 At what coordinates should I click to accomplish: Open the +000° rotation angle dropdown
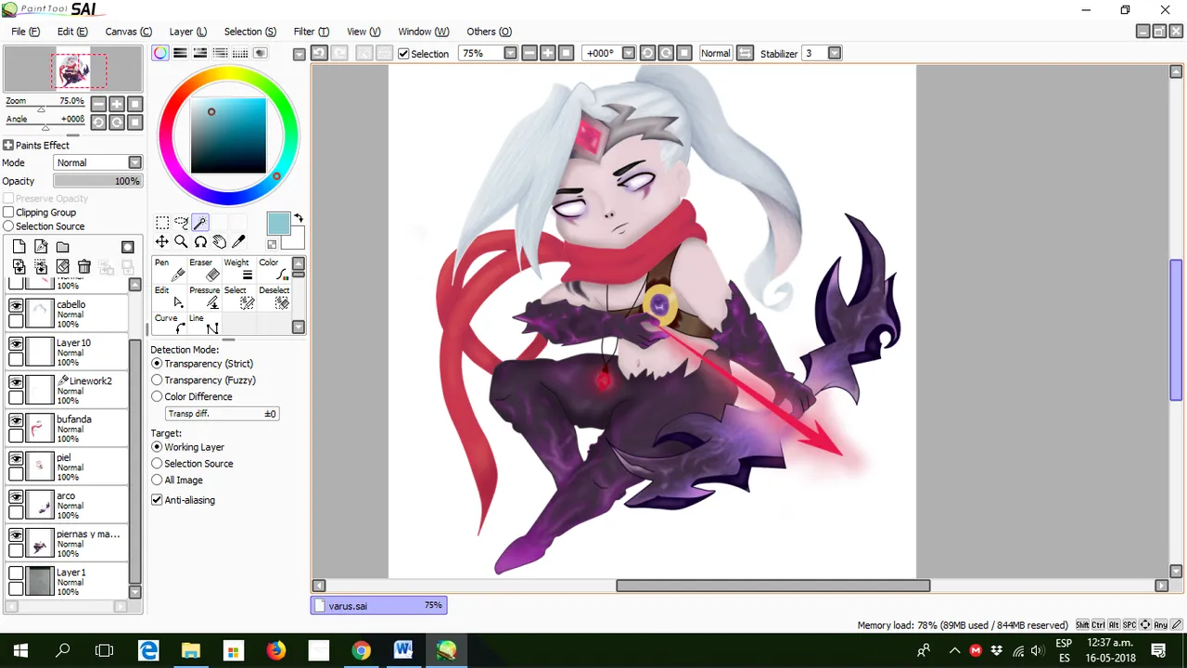(x=629, y=53)
